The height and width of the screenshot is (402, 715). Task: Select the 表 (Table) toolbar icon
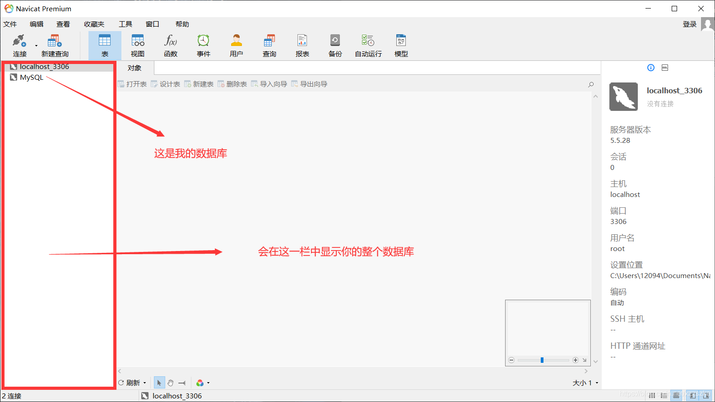105,46
